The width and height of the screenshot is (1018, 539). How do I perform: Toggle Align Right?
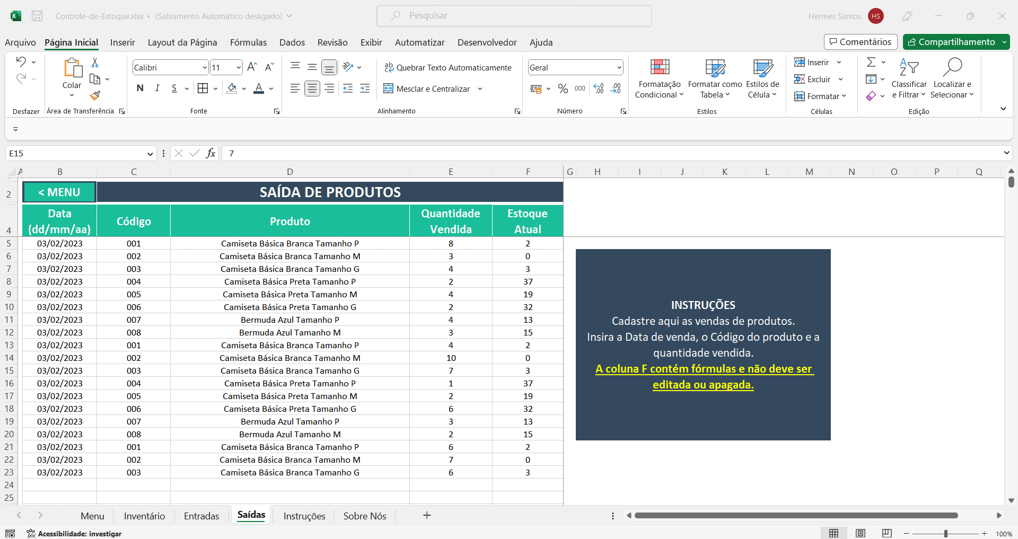[x=329, y=89]
